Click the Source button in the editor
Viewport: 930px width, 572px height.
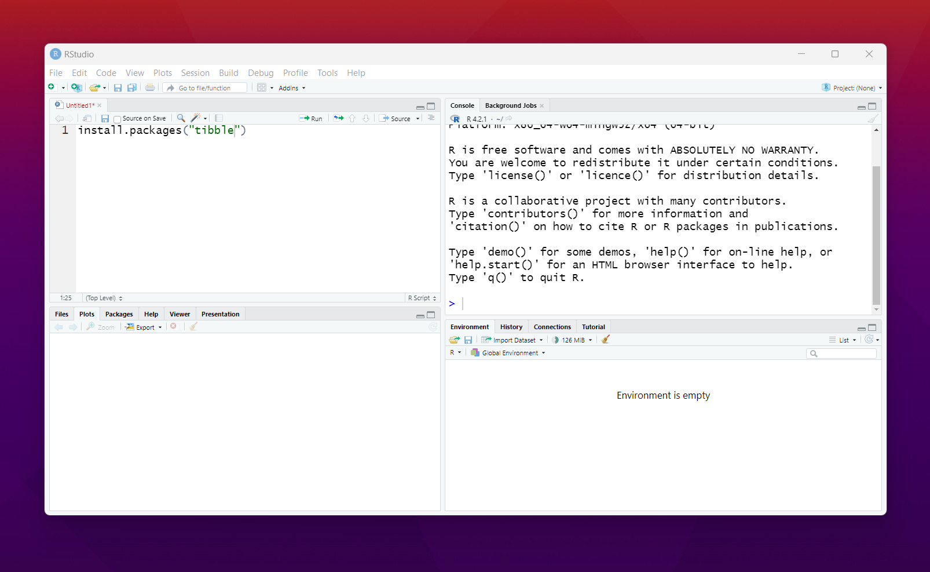coord(394,118)
